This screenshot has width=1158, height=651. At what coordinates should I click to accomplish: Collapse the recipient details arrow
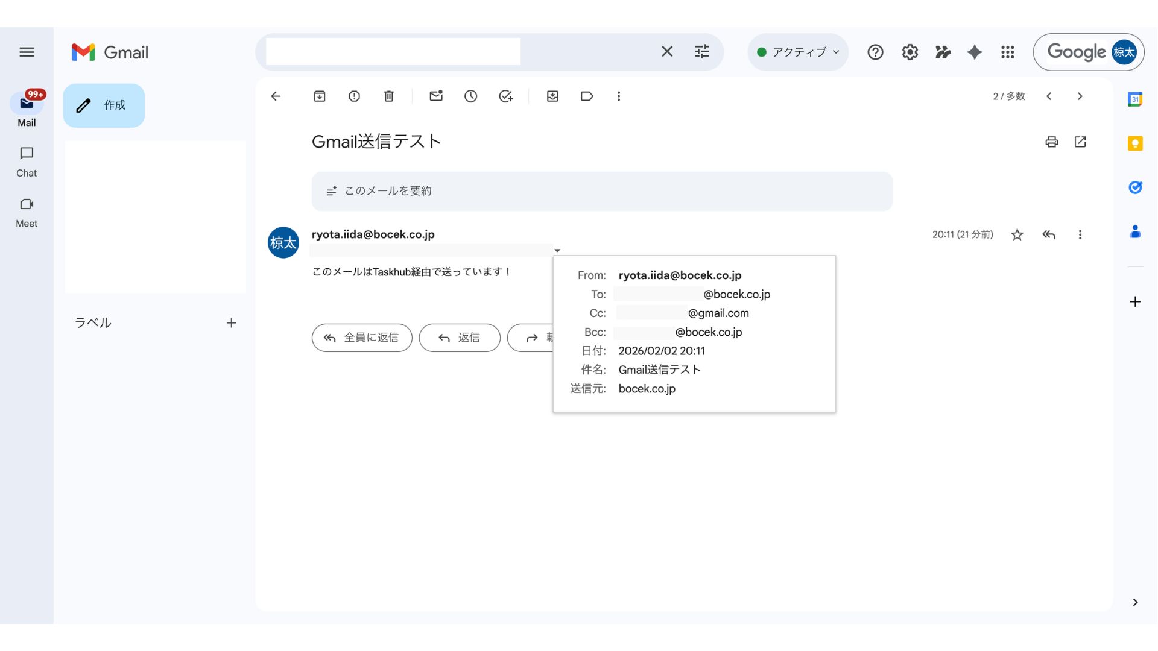(x=557, y=250)
